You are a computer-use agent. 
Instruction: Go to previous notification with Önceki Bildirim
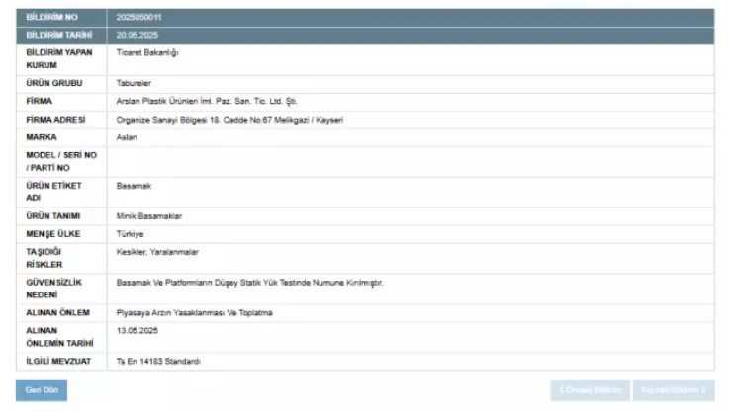tap(590, 390)
